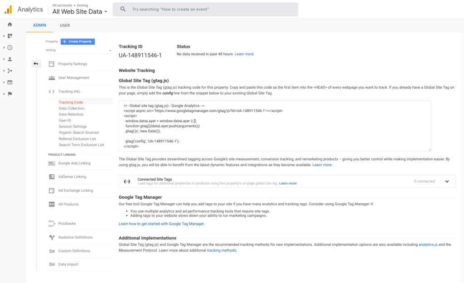The image size is (464, 283).
Task: Click the Connected Site Tags arrows icon
Action: pyautogui.click(x=127, y=181)
